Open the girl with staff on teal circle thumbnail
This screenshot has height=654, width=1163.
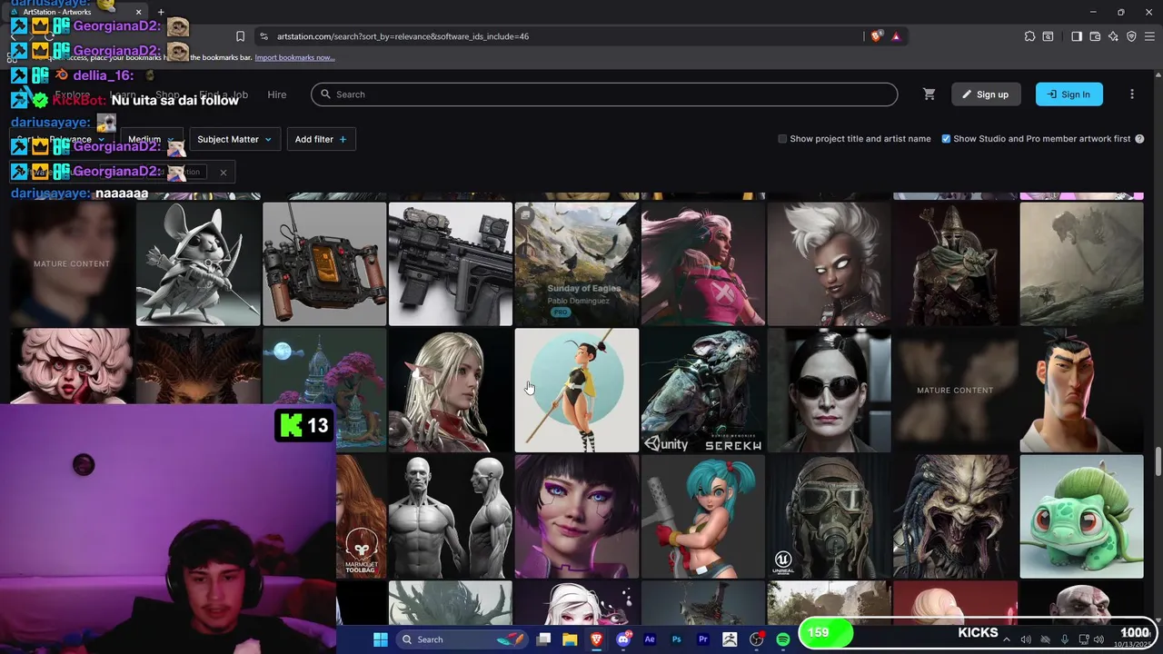(577, 390)
